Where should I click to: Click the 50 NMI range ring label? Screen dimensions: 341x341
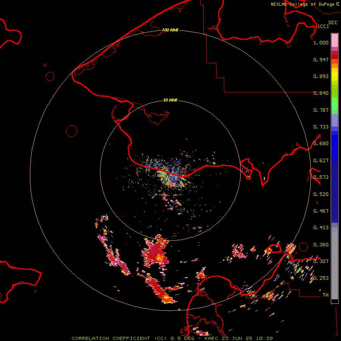[x=170, y=100]
